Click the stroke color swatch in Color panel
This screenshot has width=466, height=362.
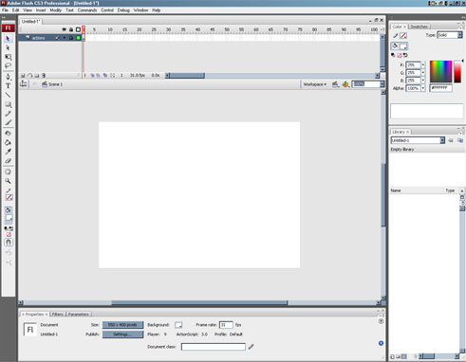click(x=403, y=35)
